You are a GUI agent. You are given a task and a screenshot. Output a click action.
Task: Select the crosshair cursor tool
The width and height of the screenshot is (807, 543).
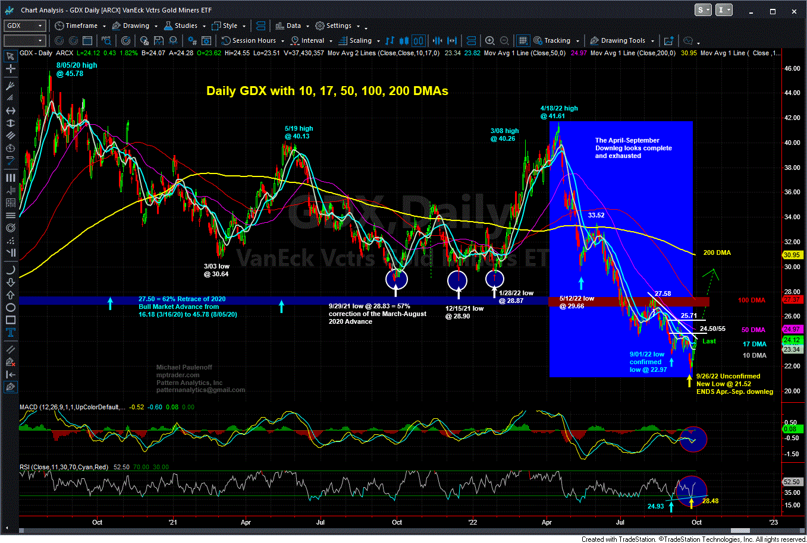point(10,69)
